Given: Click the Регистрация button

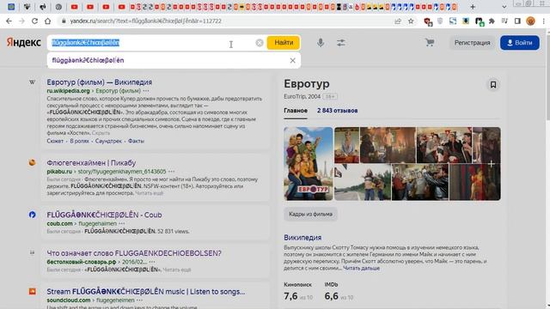Looking at the screenshot, I should click(472, 43).
